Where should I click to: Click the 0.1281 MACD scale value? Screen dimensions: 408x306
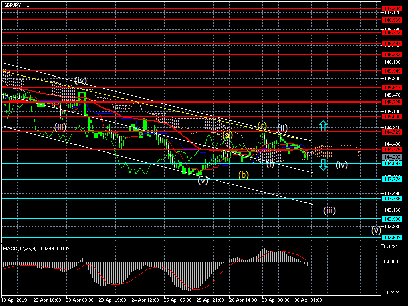391,246
